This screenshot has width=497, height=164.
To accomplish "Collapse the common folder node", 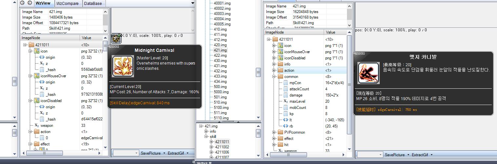I will pyautogui.click(x=274, y=77).
